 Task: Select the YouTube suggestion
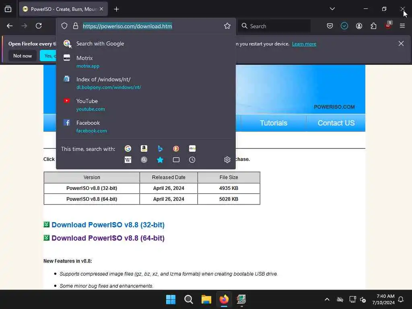tap(146, 105)
